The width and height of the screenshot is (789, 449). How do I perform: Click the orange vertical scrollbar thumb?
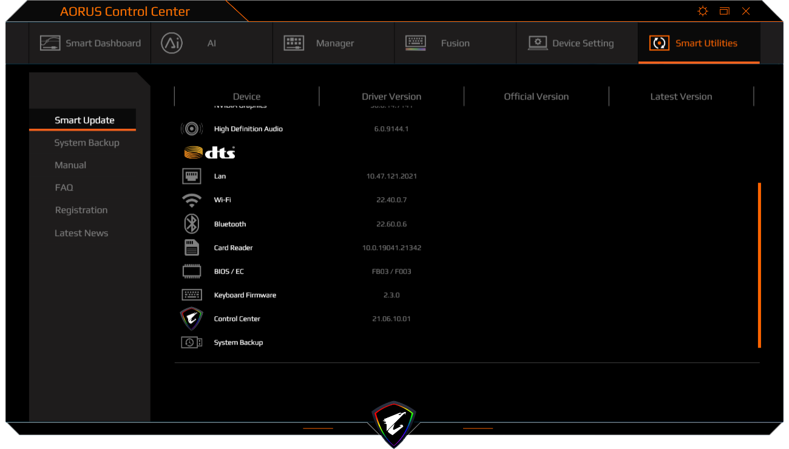759,265
